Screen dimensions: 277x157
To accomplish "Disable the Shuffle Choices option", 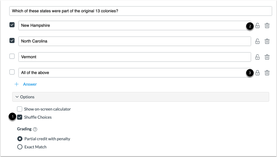I will click(20, 117).
